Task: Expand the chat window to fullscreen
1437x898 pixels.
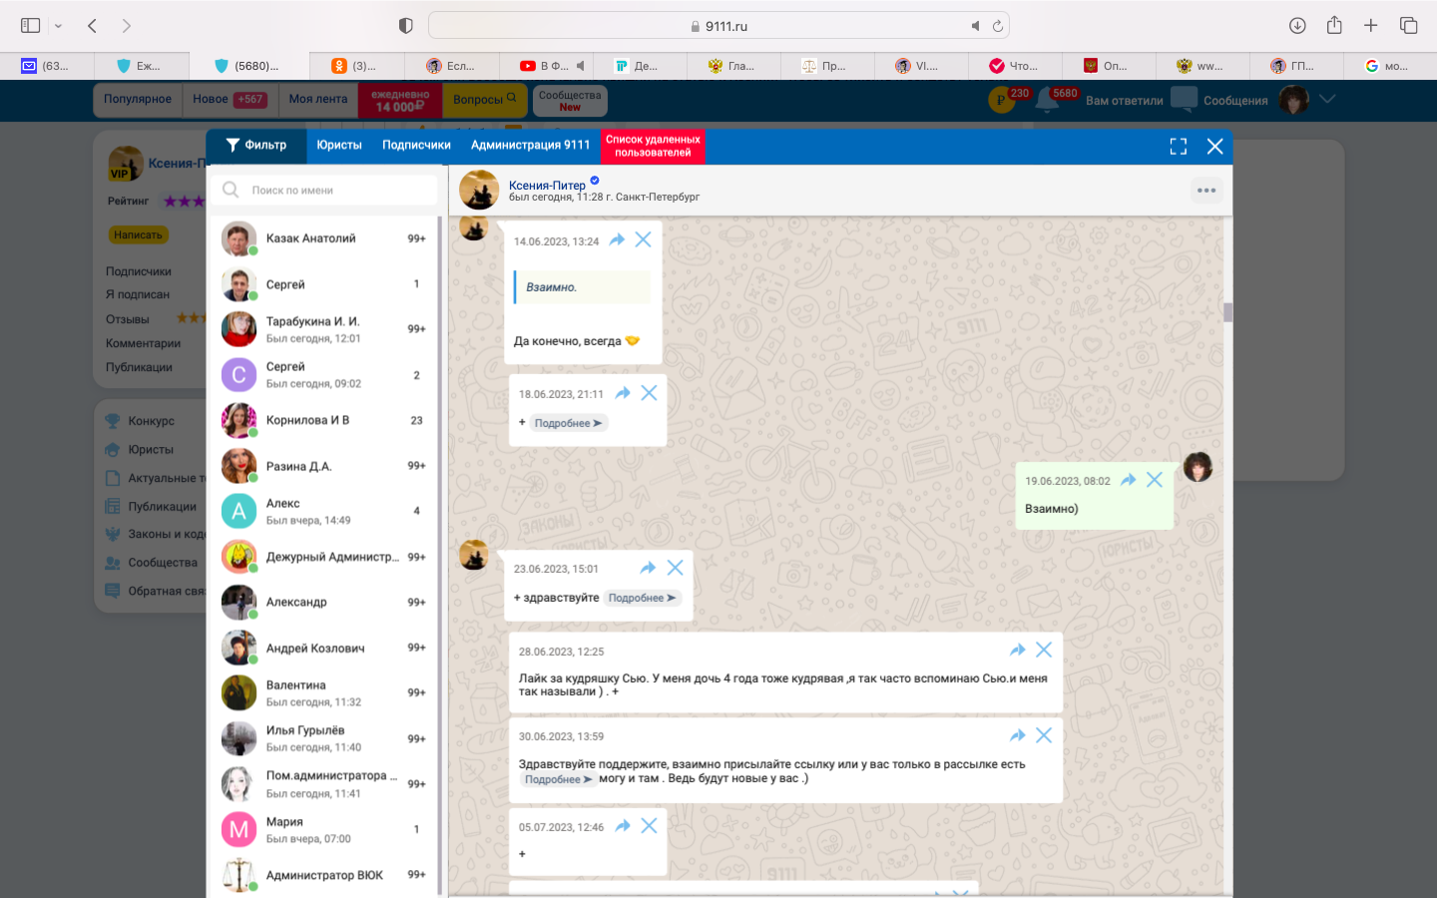Action: [x=1179, y=147]
